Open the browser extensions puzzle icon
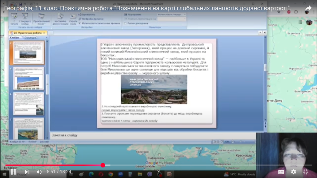 coord(296,12)
